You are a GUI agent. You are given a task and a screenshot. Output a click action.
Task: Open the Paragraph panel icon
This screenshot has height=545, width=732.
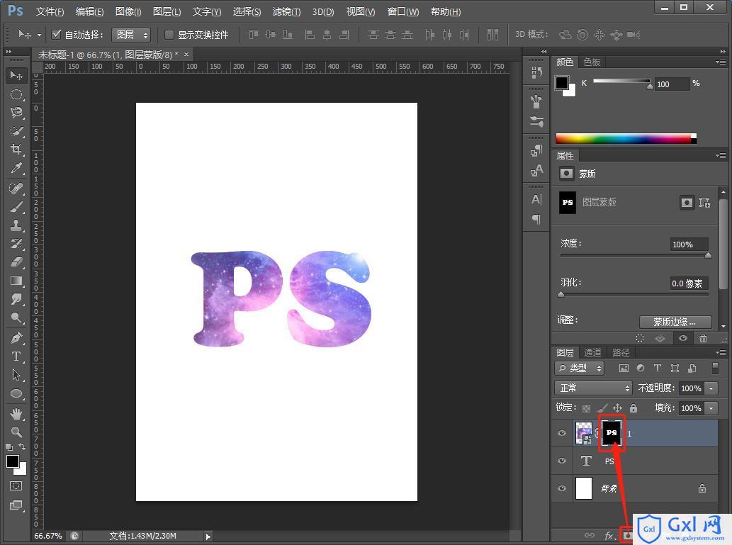pyautogui.click(x=536, y=218)
